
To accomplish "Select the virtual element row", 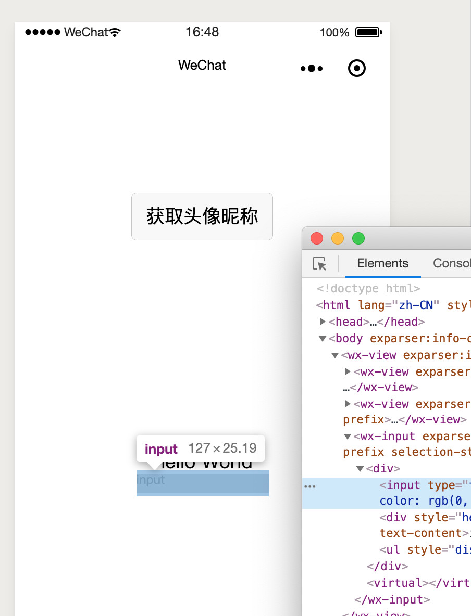I will coord(419,583).
